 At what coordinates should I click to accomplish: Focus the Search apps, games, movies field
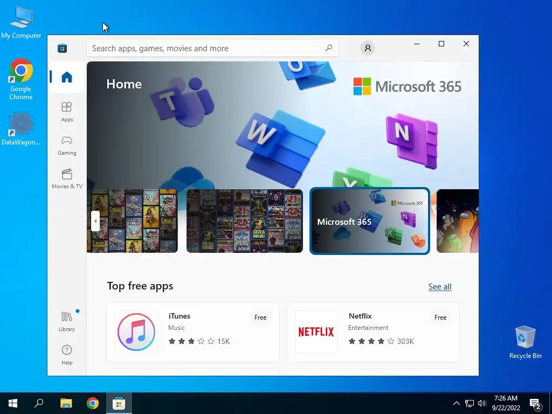tap(212, 48)
